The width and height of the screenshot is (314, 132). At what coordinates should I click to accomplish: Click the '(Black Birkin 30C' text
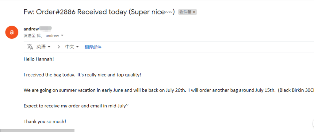[x=296, y=90]
